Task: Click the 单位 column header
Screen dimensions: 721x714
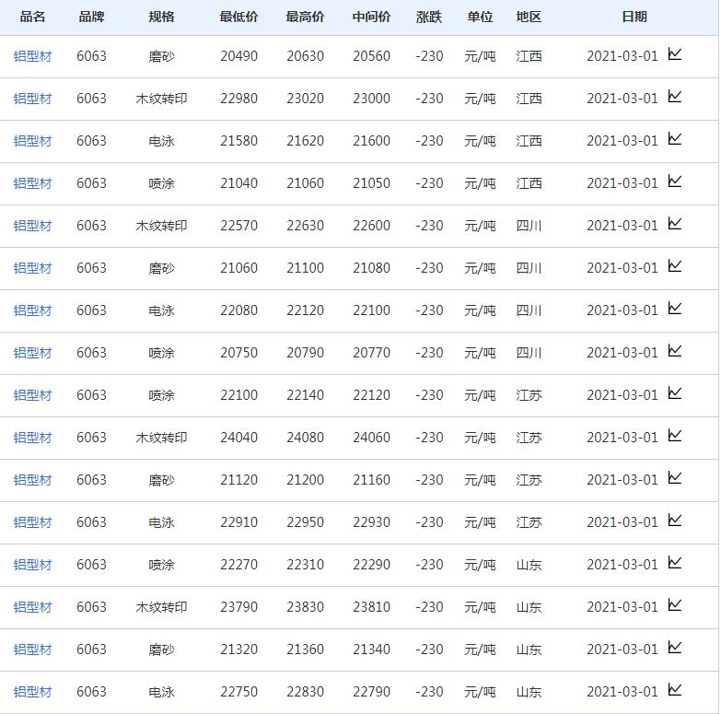Action: click(480, 17)
